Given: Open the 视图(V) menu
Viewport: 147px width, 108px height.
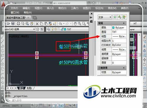Looking at the screenshot, I should tap(39, 8).
